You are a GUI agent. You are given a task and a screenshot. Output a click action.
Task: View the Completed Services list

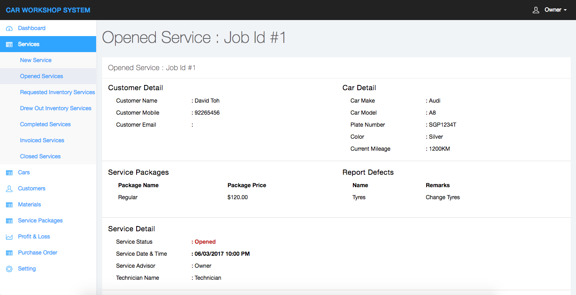(45, 124)
